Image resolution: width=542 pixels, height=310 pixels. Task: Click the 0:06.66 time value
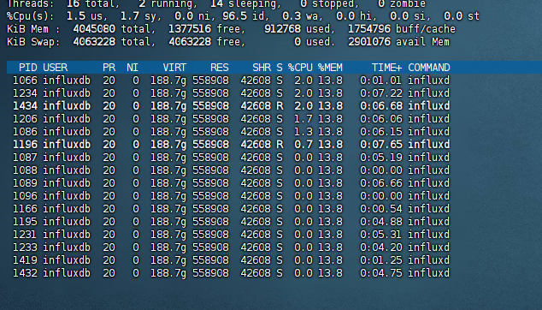tap(381, 183)
